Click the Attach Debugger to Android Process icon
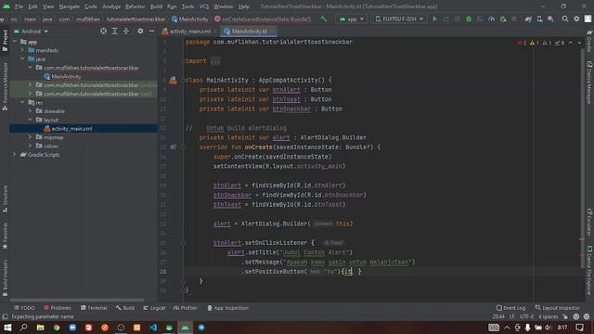594x334 pixels. [503, 19]
